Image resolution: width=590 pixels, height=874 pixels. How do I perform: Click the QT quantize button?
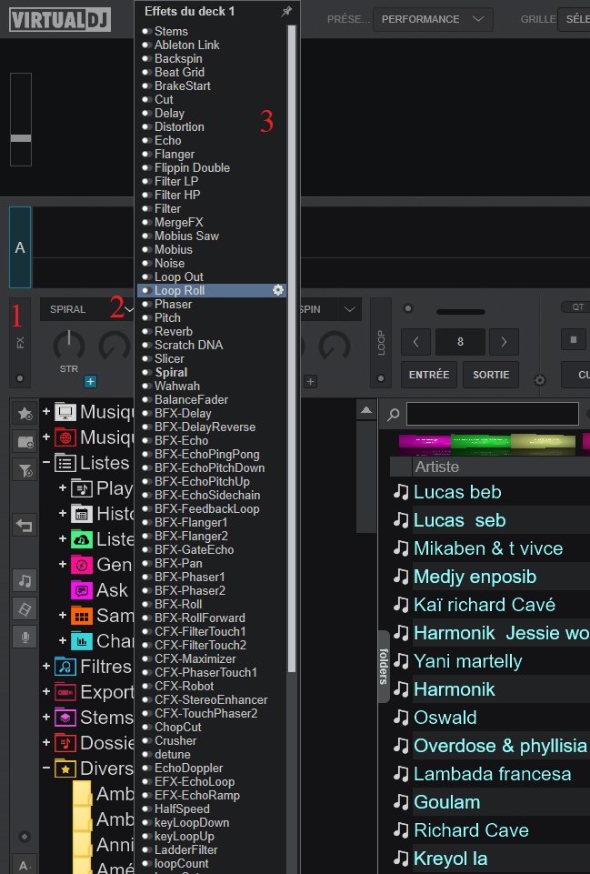578,307
